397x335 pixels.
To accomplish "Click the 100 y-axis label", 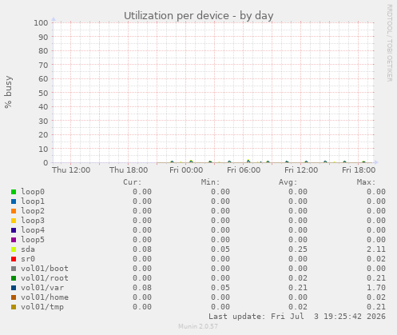I will pos(41,23).
